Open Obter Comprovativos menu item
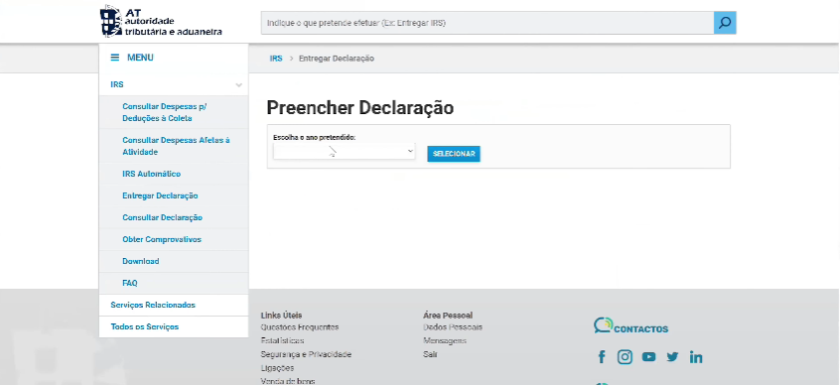Image resolution: width=840 pixels, height=385 pixels. tap(162, 239)
